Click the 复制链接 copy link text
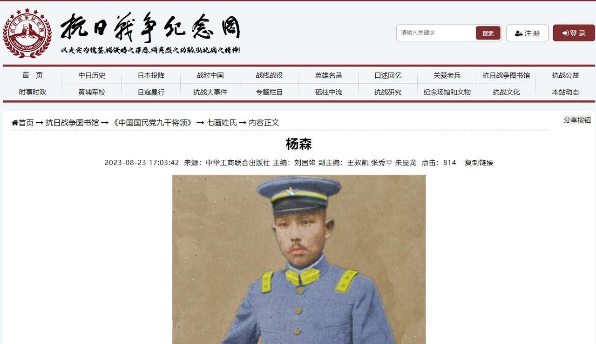Image resolution: width=596 pixels, height=344 pixels. [x=479, y=163]
